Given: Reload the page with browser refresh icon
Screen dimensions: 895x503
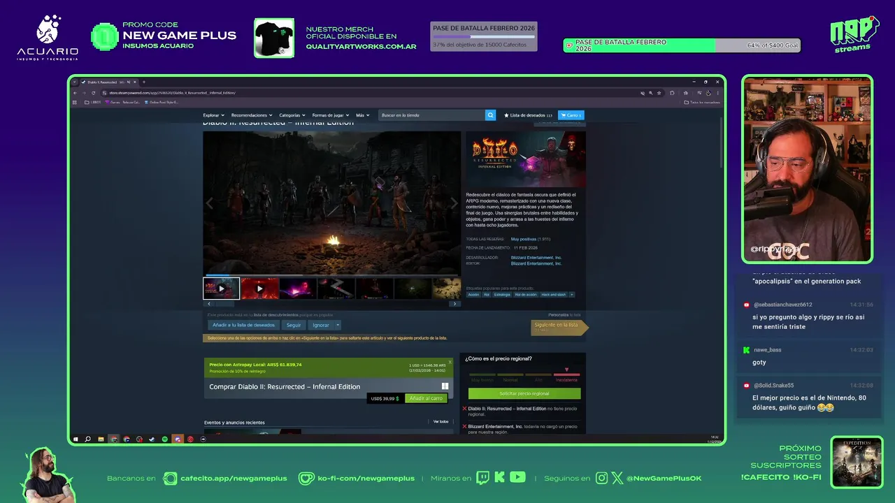Looking at the screenshot, I should tap(93, 93).
